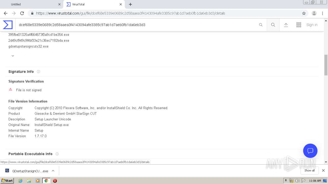Go back in browser history
328x184 pixels.
pyautogui.click(x=6, y=13)
